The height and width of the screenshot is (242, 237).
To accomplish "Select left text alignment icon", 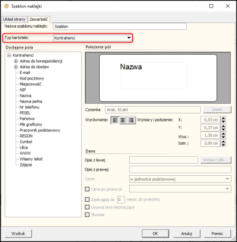I will pos(115,120).
